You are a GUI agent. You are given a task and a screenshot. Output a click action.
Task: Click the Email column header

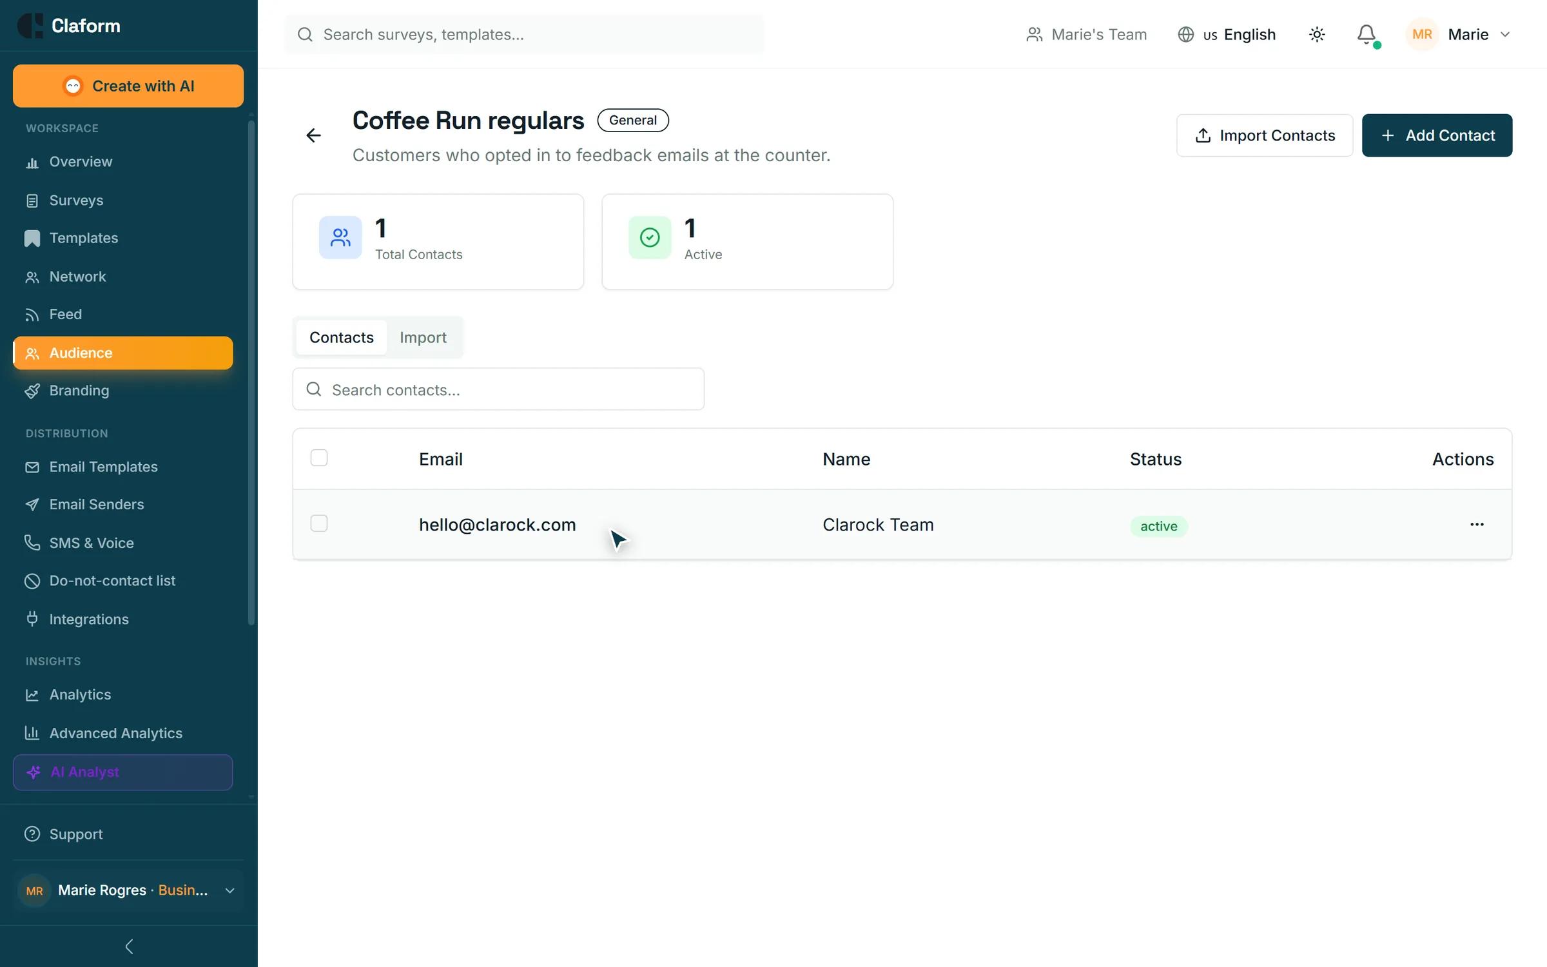(441, 459)
